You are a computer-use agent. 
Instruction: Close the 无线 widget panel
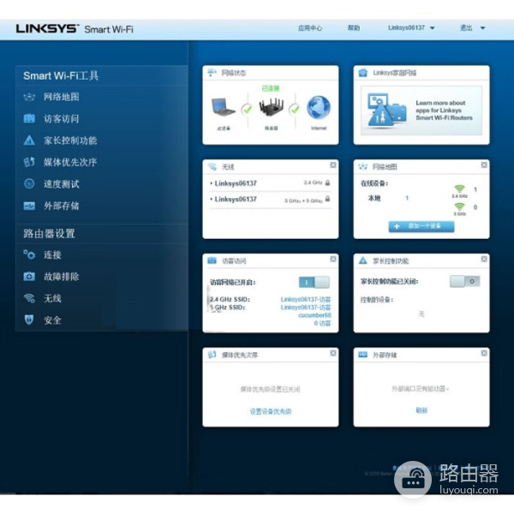(332, 164)
